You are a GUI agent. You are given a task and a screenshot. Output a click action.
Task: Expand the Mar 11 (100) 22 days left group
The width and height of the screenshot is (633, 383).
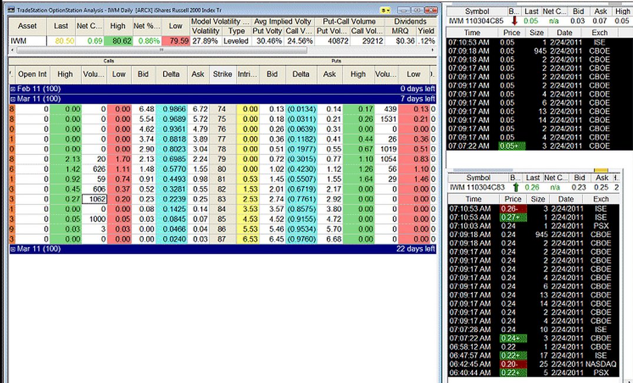point(13,249)
